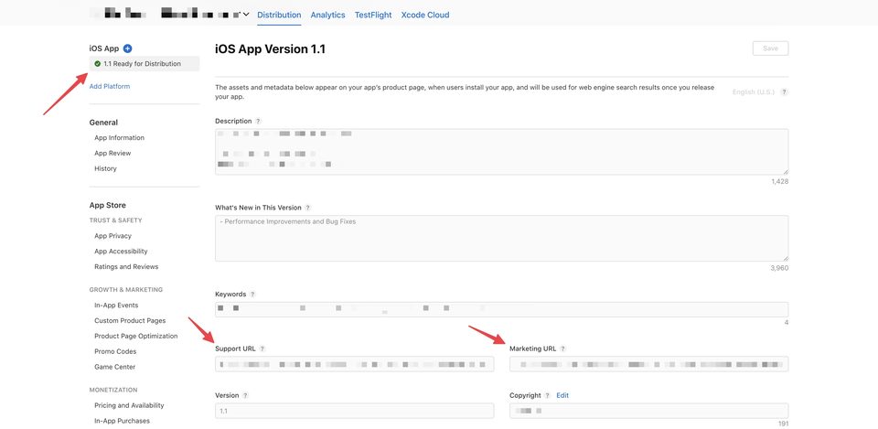Focus the Copyright input field
This screenshot has width=878, height=429.
pos(649,411)
